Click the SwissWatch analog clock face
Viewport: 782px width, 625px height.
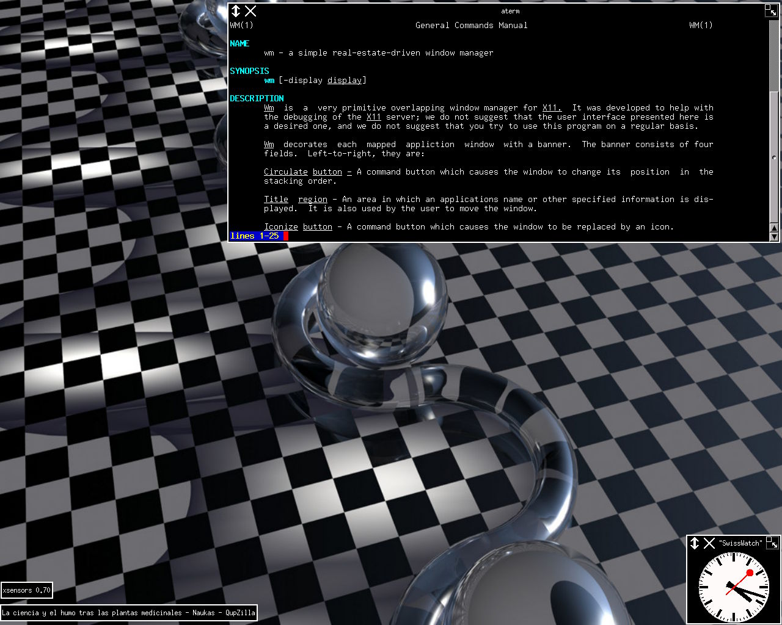pos(733,587)
